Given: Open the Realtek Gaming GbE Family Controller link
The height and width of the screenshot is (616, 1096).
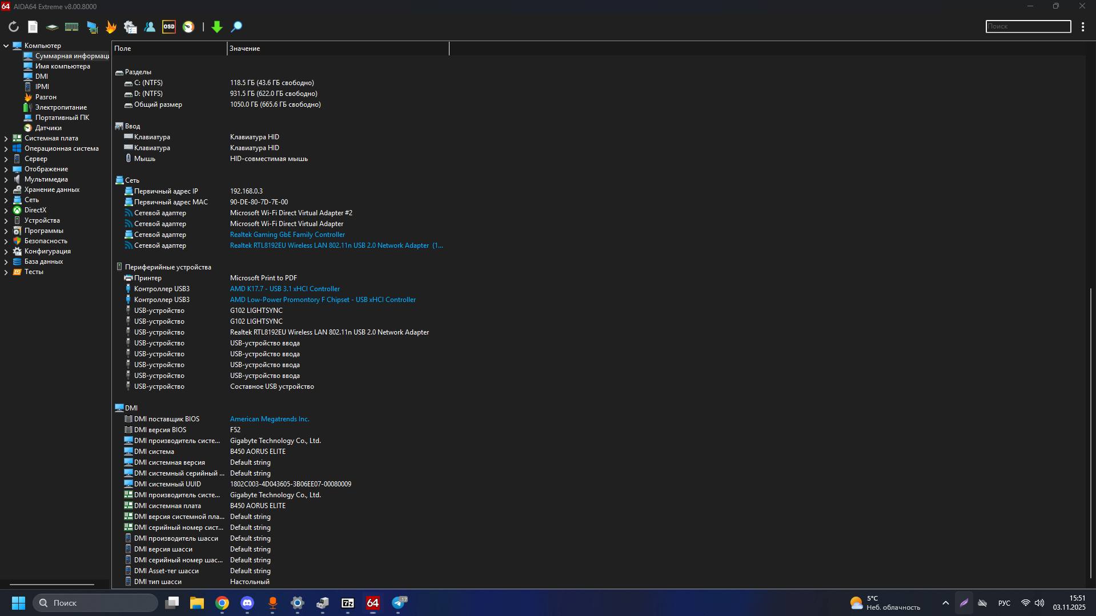Looking at the screenshot, I should click(x=287, y=235).
